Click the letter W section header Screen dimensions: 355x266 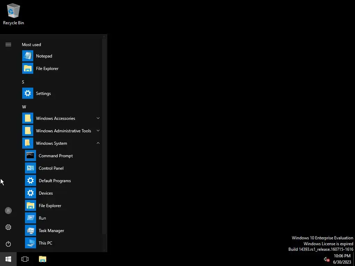click(24, 107)
